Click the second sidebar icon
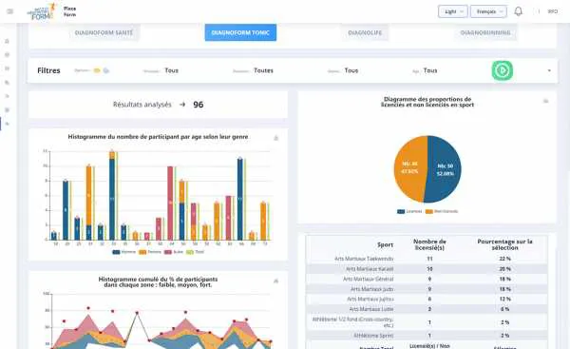This screenshot has width=570, height=349. [x=7, y=54]
